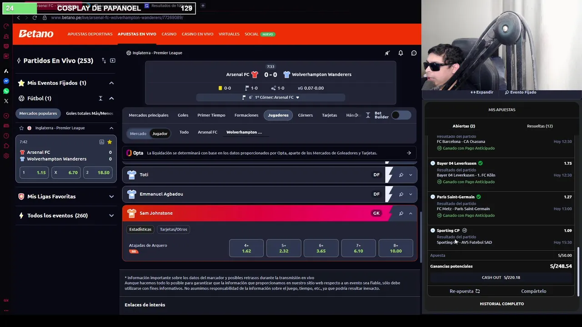Expand the Toti player row

pyautogui.click(x=411, y=175)
